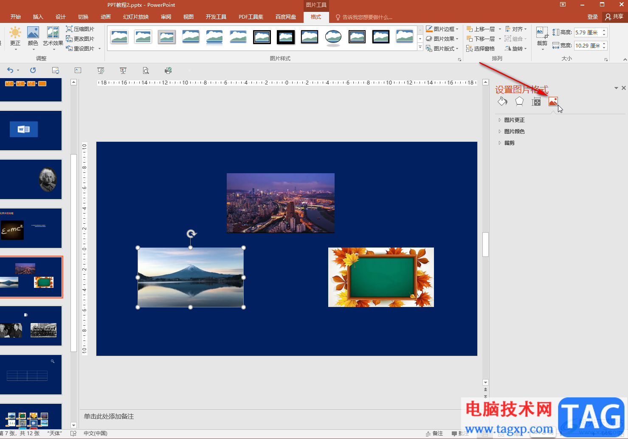The height and width of the screenshot is (439, 628).
Task: Open Size & Properties icon in pane
Action: pyautogui.click(x=536, y=101)
